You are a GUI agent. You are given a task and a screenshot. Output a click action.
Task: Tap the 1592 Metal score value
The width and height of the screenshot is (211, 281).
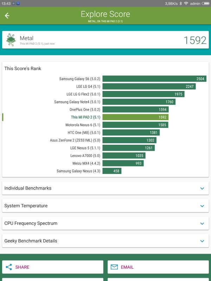click(195, 40)
